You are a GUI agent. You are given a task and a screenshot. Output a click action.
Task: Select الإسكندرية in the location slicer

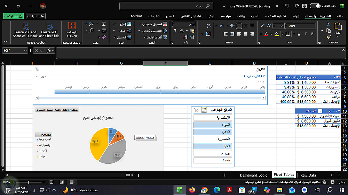point(213,118)
